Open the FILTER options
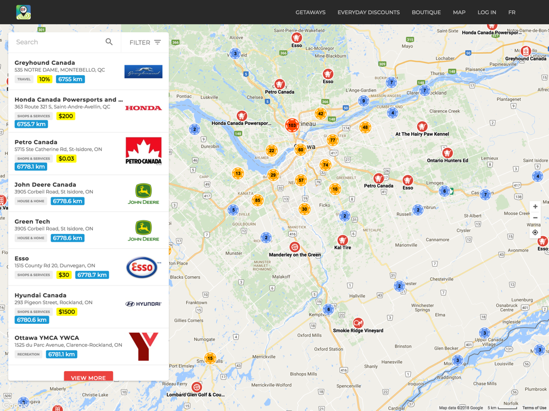The width and height of the screenshot is (549, 411). pyautogui.click(x=145, y=42)
